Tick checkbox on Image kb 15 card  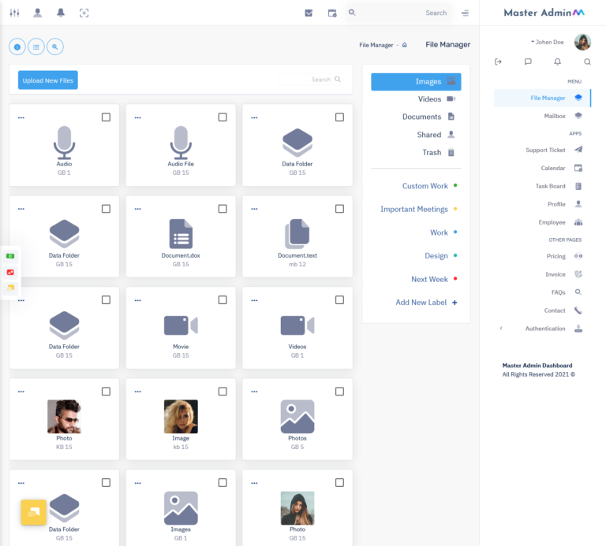[x=223, y=392]
